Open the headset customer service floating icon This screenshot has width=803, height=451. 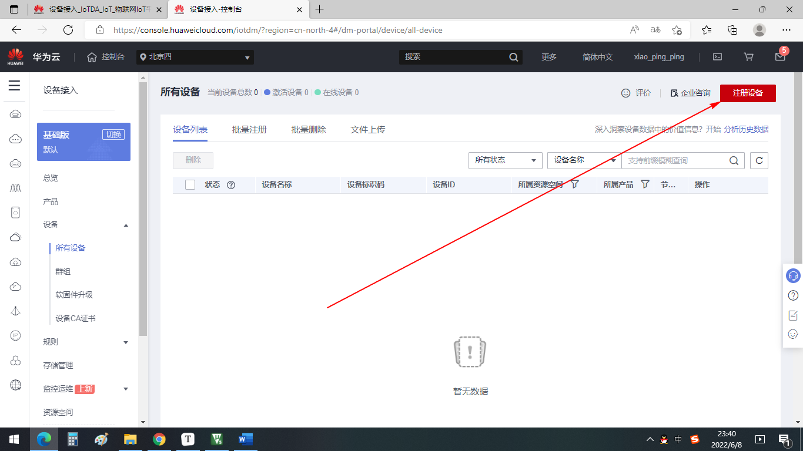(x=793, y=275)
